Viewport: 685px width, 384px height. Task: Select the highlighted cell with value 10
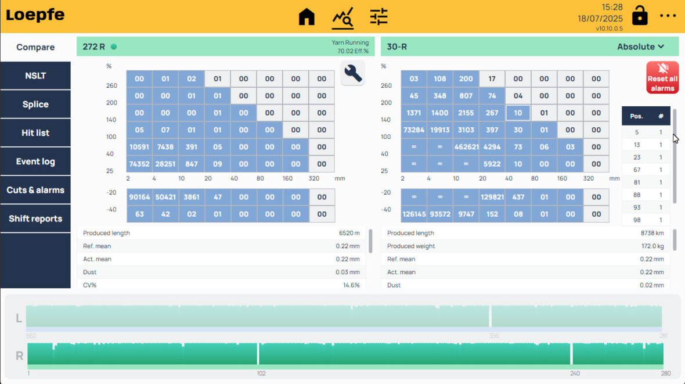pos(518,113)
